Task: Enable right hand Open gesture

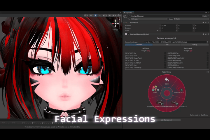Action: [x=208, y=56]
